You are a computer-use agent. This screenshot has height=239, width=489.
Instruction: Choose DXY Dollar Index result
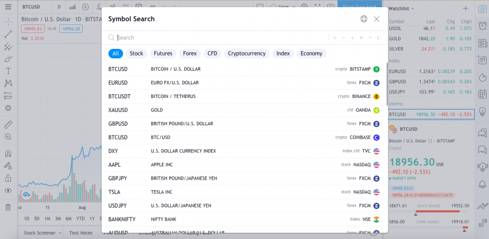click(244, 151)
